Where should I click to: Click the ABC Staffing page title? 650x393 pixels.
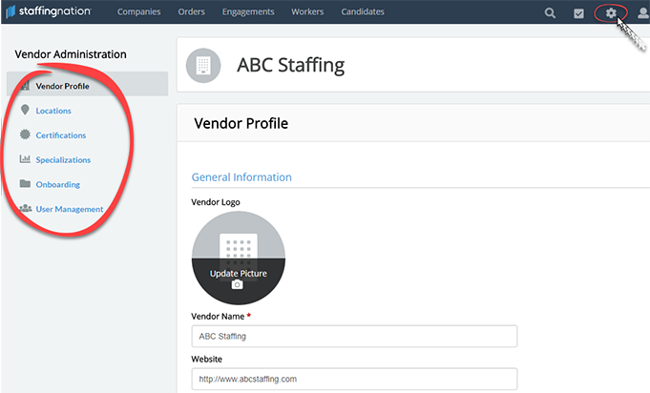(290, 66)
